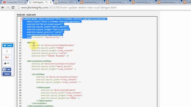Close the Jhohannes H Pur tab

(x=25, y=2)
